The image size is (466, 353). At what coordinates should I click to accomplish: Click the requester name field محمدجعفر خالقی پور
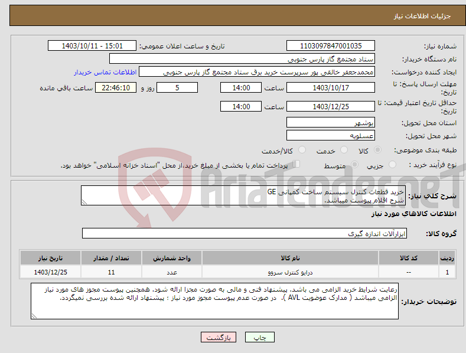pyautogui.click(x=257, y=72)
